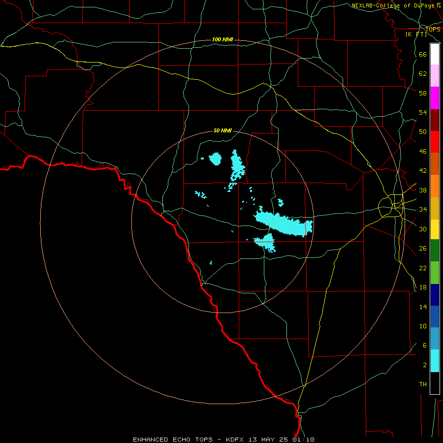The width and height of the screenshot is (443, 443).
Task: Click the '62' legend value
Action: (423, 73)
